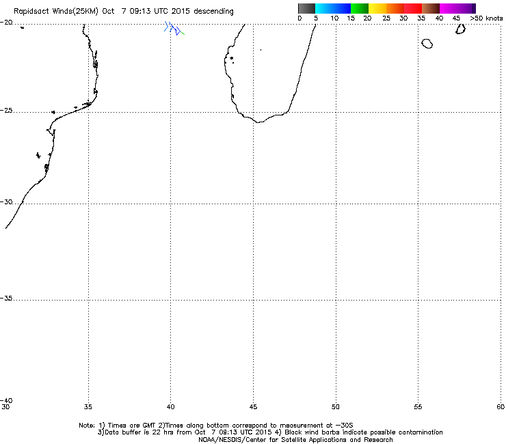The width and height of the screenshot is (506, 444).
Task: Click the gray 0-5 knots legend segment
Action: coord(306,8)
